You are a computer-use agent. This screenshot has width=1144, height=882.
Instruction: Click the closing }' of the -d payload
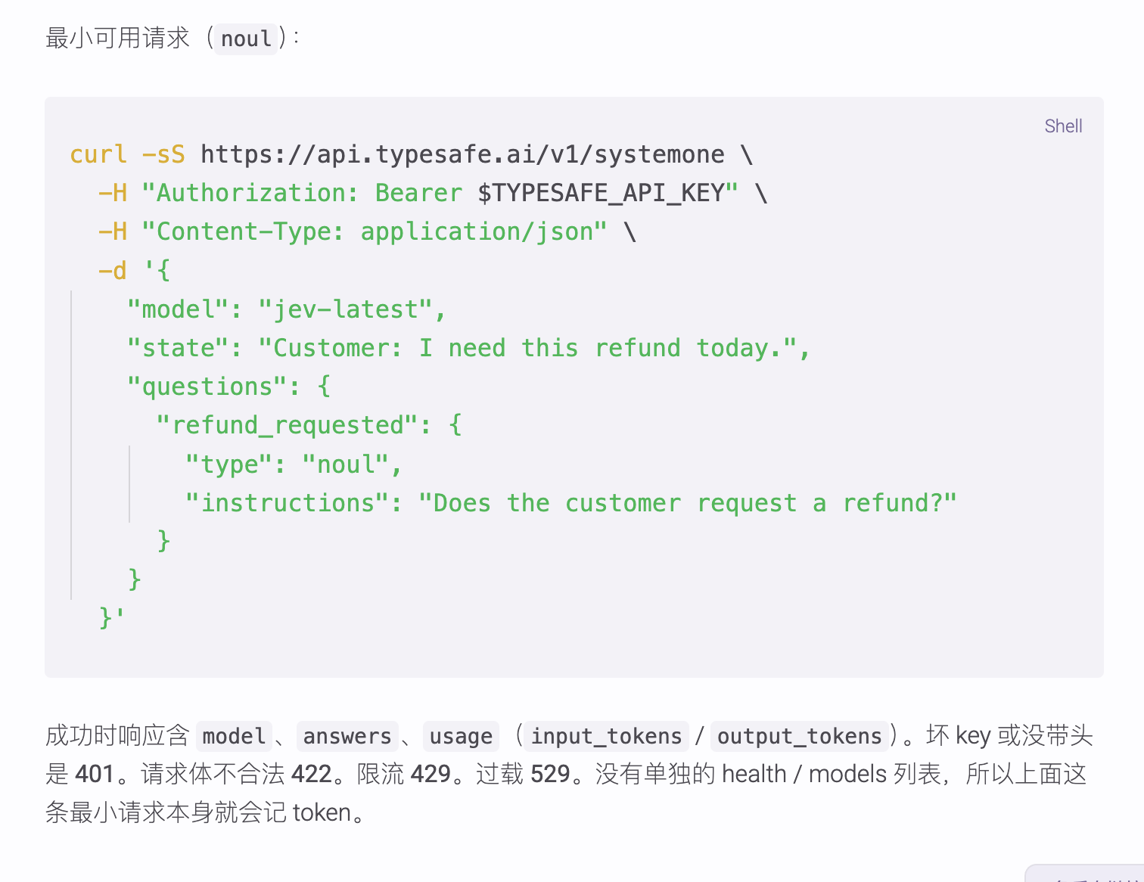(112, 618)
